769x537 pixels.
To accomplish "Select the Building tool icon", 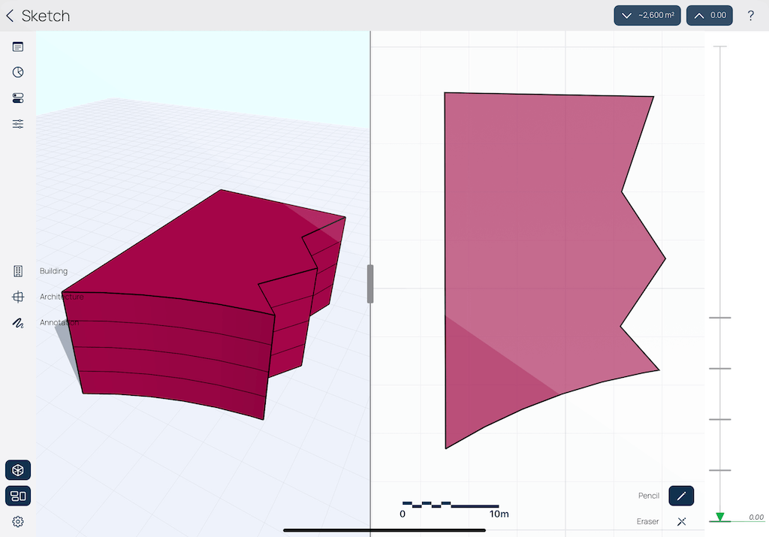I will (x=18, y=271).
